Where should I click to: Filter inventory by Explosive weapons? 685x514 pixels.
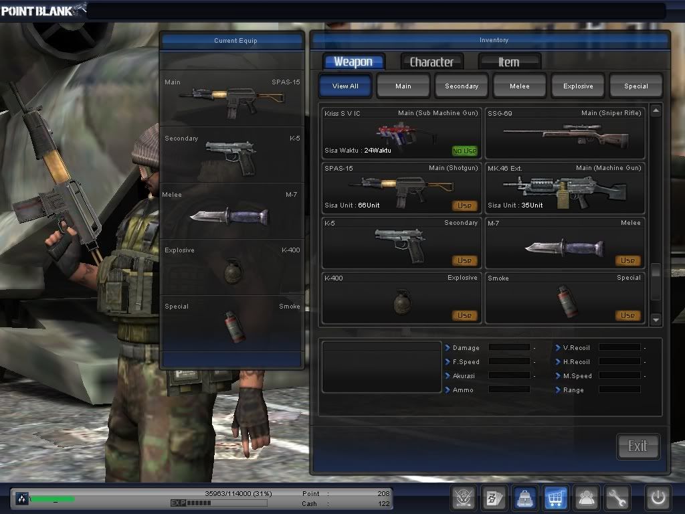click(x=578, y=86)
